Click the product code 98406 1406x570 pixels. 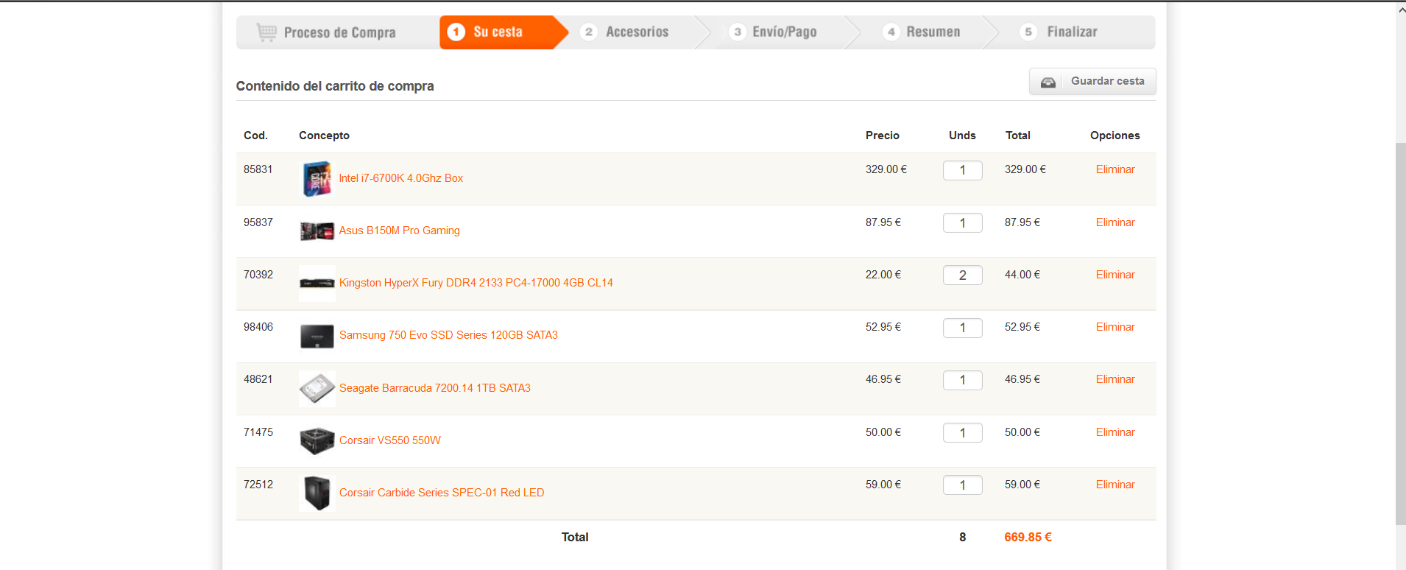(258, 327)
